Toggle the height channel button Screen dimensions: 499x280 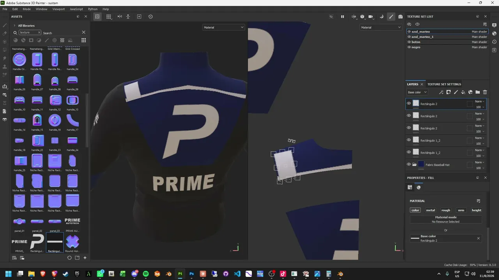476,210
